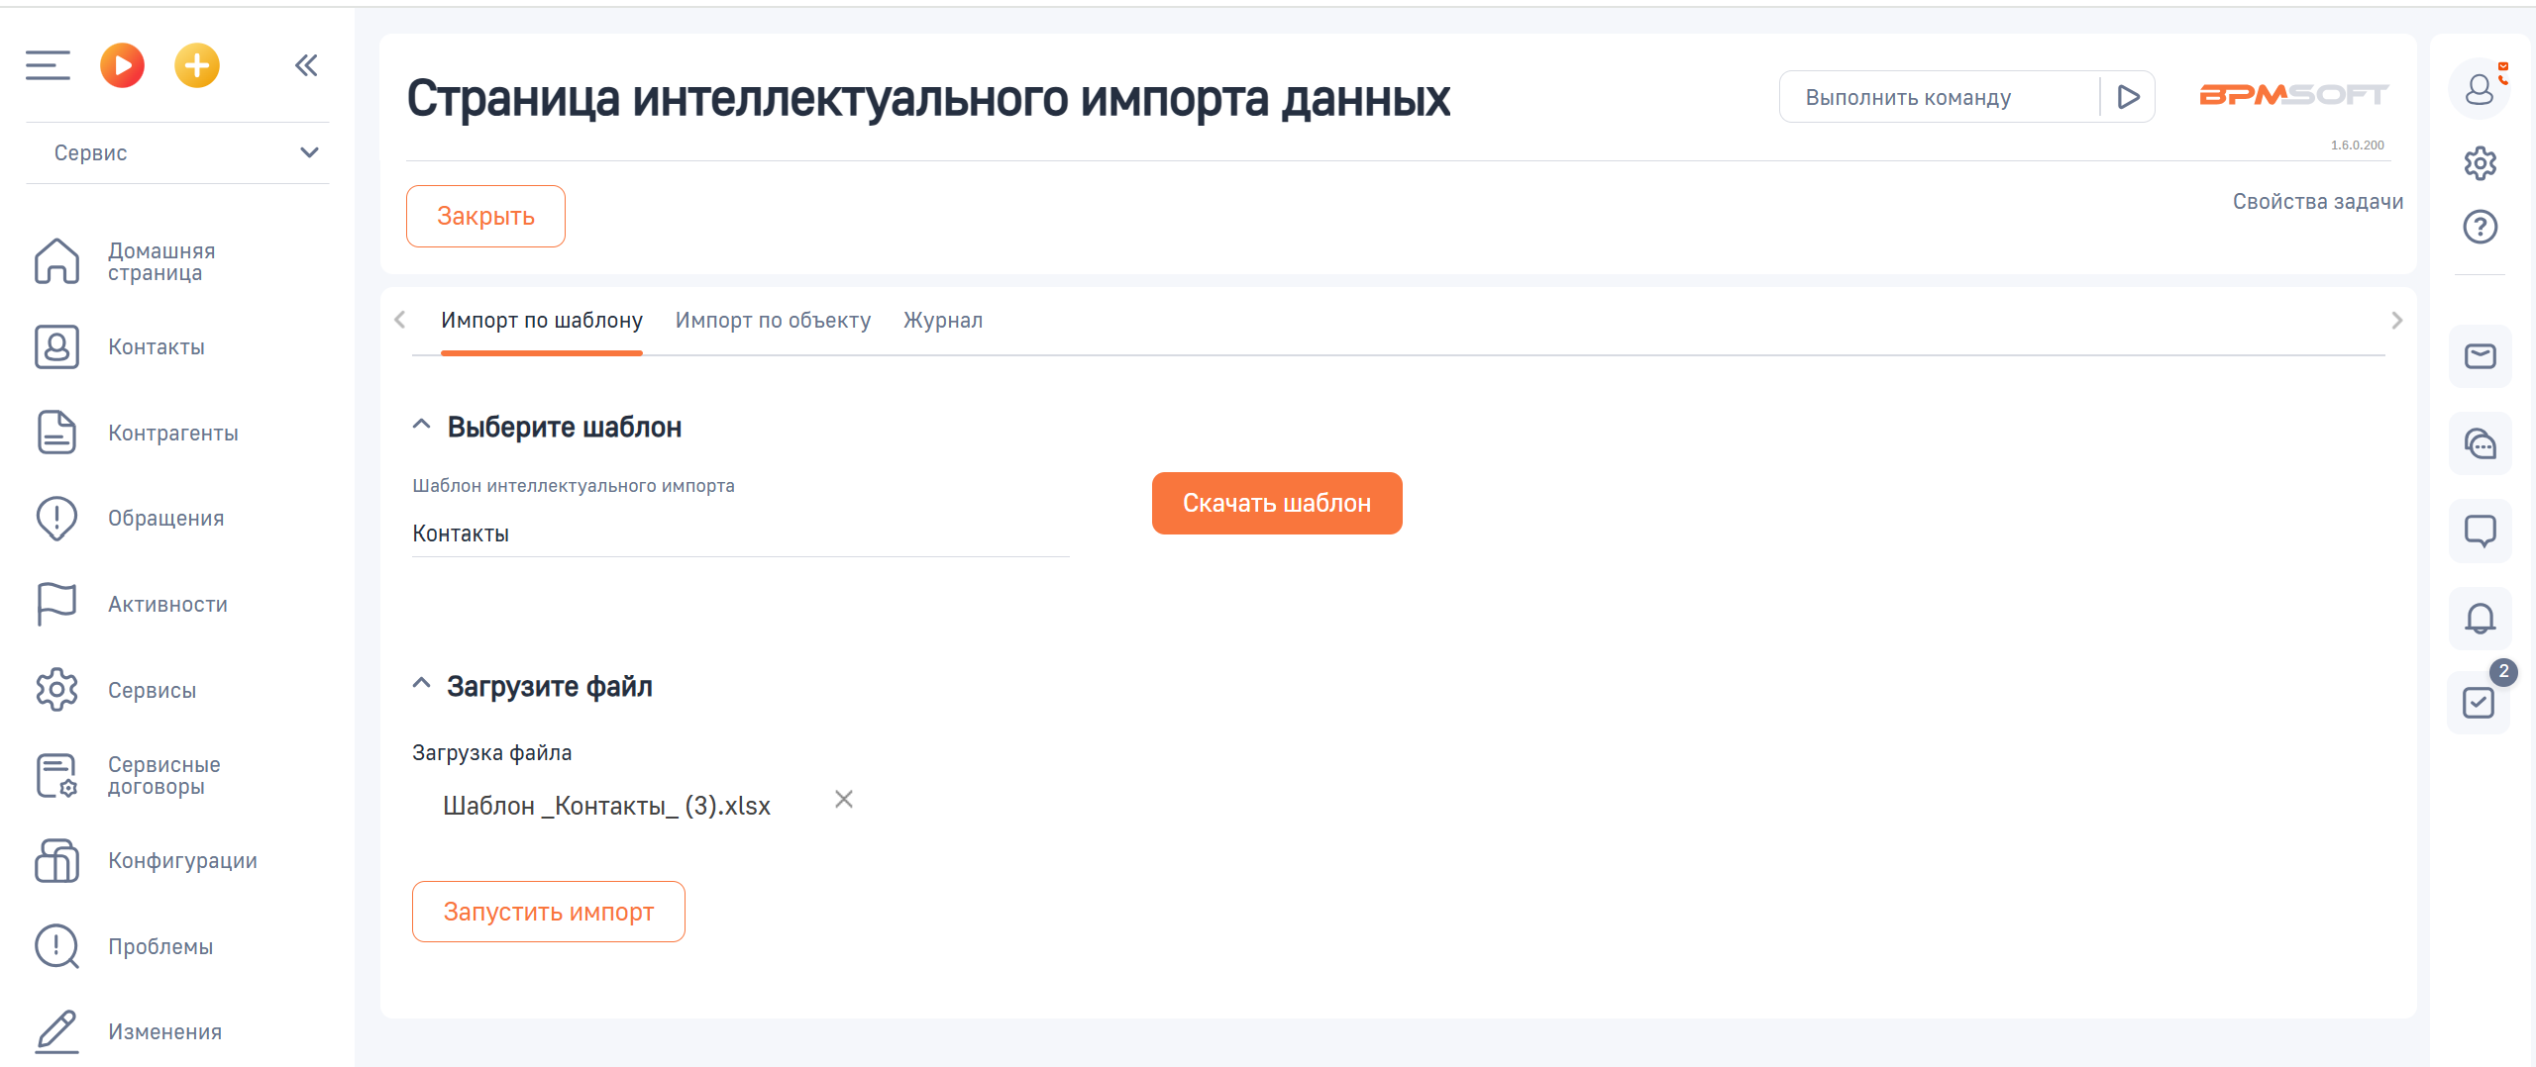Click the Скачать шаблон button
Image resolution: width=2536 pixels, height=1067 pixels.
tap(1276, 503)
